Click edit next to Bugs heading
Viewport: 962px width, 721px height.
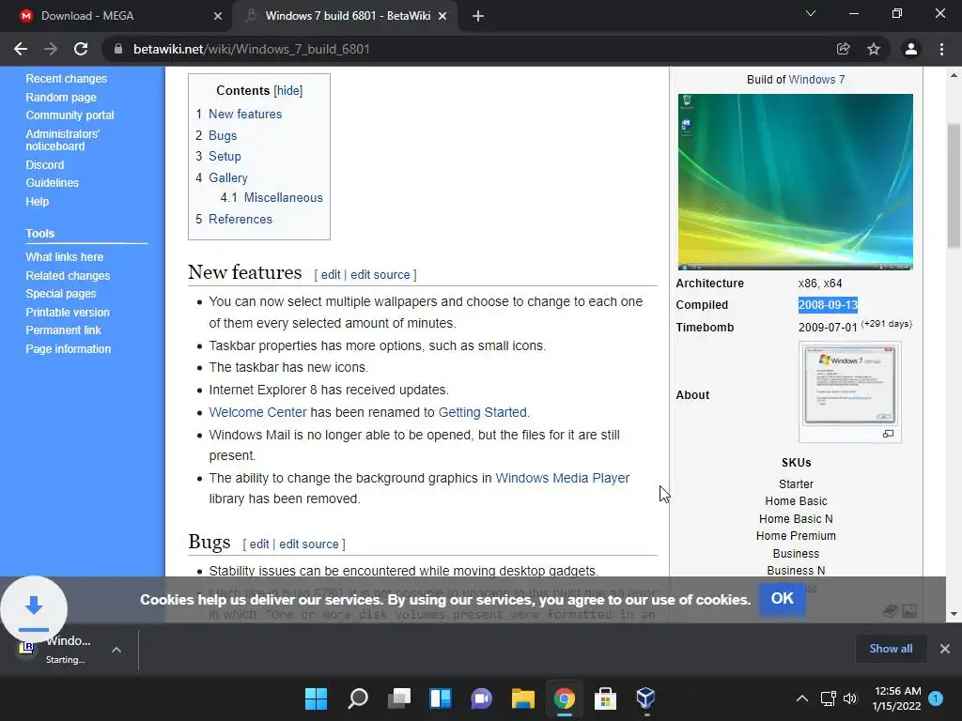(x=259, y=544)
